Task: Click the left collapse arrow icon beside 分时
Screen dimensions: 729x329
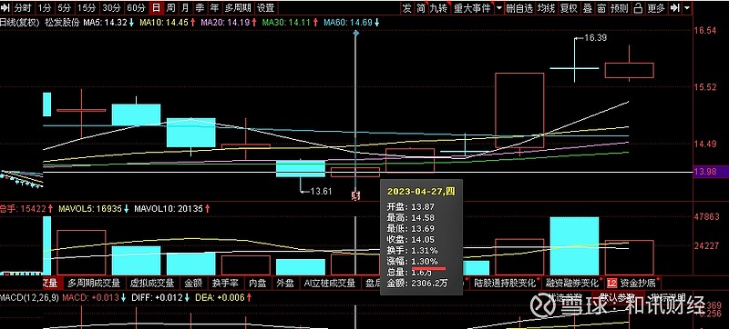Action: point(5,8)
